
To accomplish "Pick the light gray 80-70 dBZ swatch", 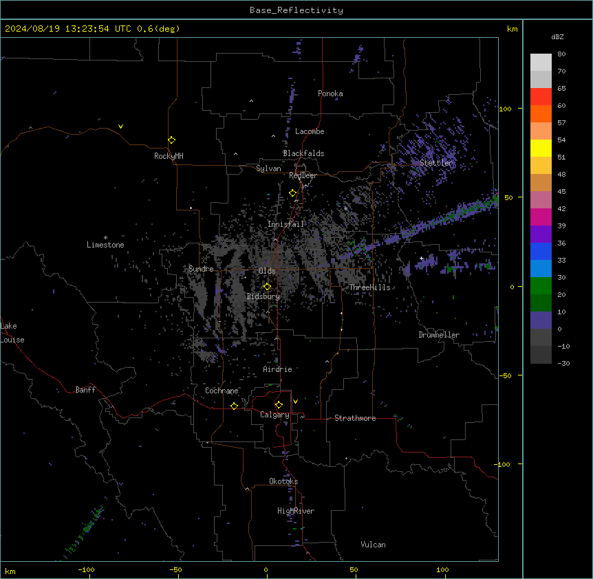I will click(541, 63).
